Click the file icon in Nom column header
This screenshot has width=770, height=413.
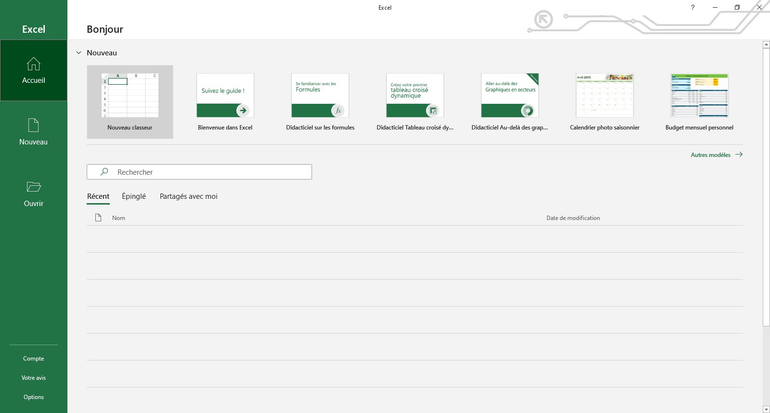pos(98,218)
